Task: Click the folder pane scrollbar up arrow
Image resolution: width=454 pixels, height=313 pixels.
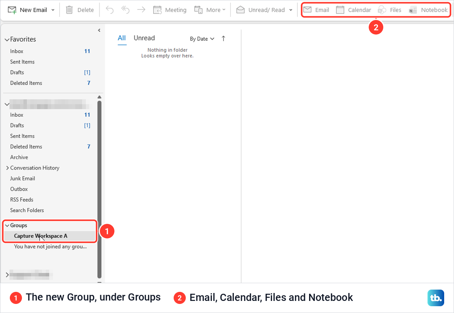Action: (100, 97)
